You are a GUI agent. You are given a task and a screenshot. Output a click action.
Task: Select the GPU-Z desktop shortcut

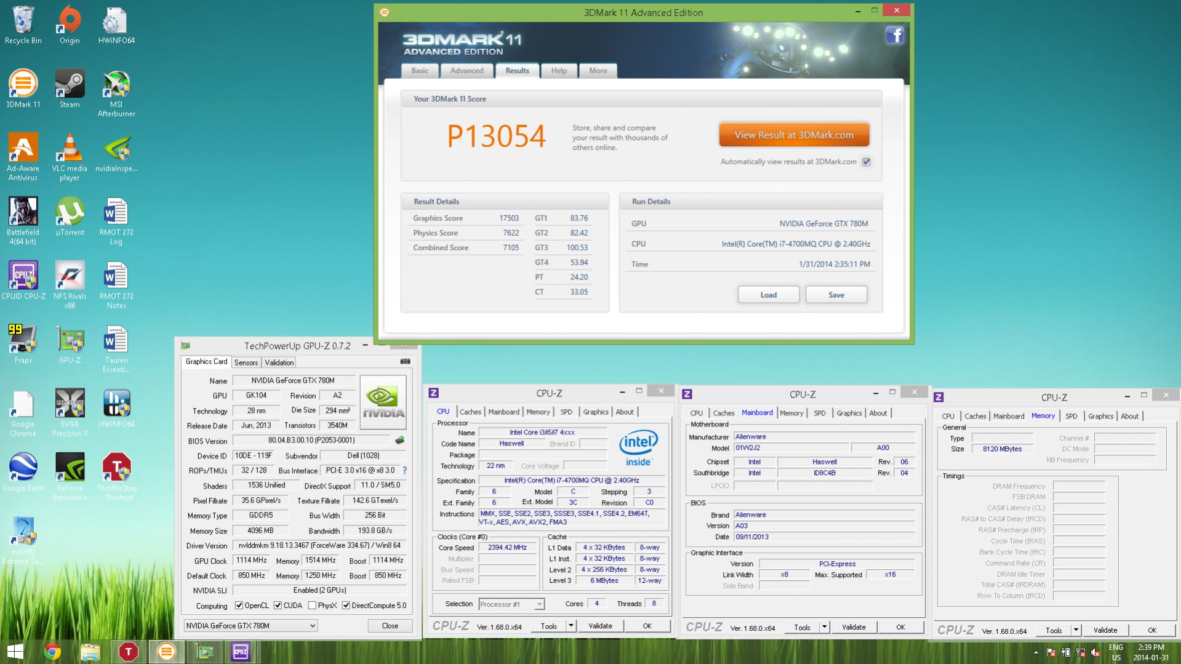coord(70,345)
